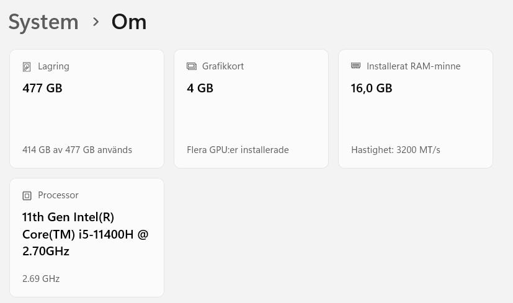This screenshot has height=303, width=513.
Task: Click the 4 GB graphics memory value
Action: coord(200,88)
